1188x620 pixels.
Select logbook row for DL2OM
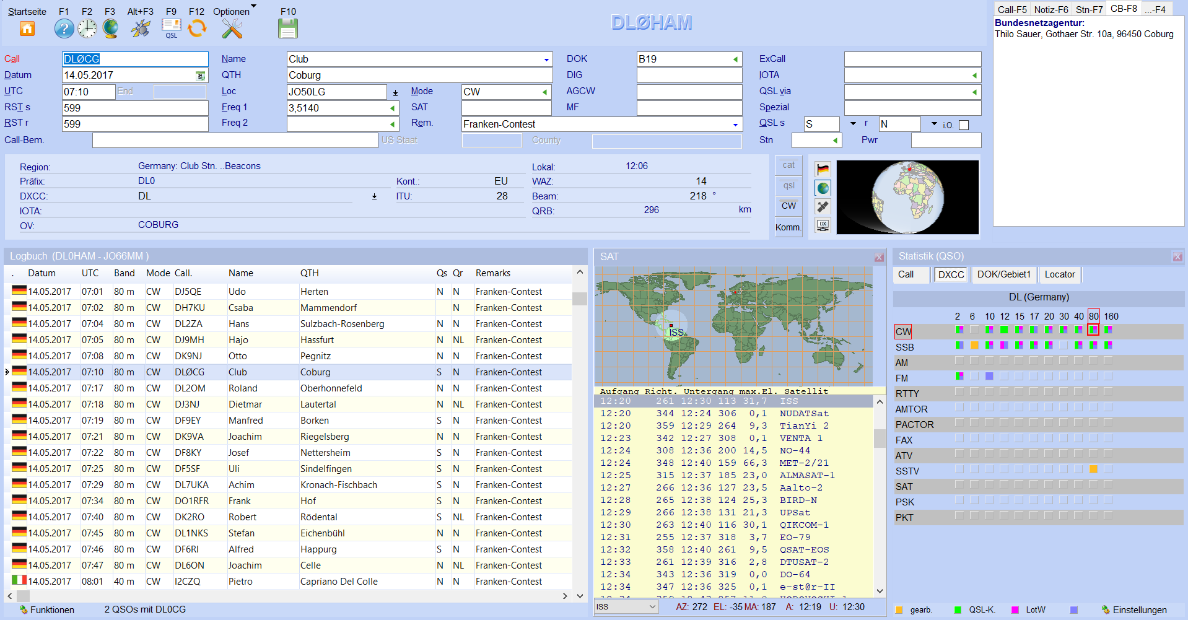pos(288,388)
